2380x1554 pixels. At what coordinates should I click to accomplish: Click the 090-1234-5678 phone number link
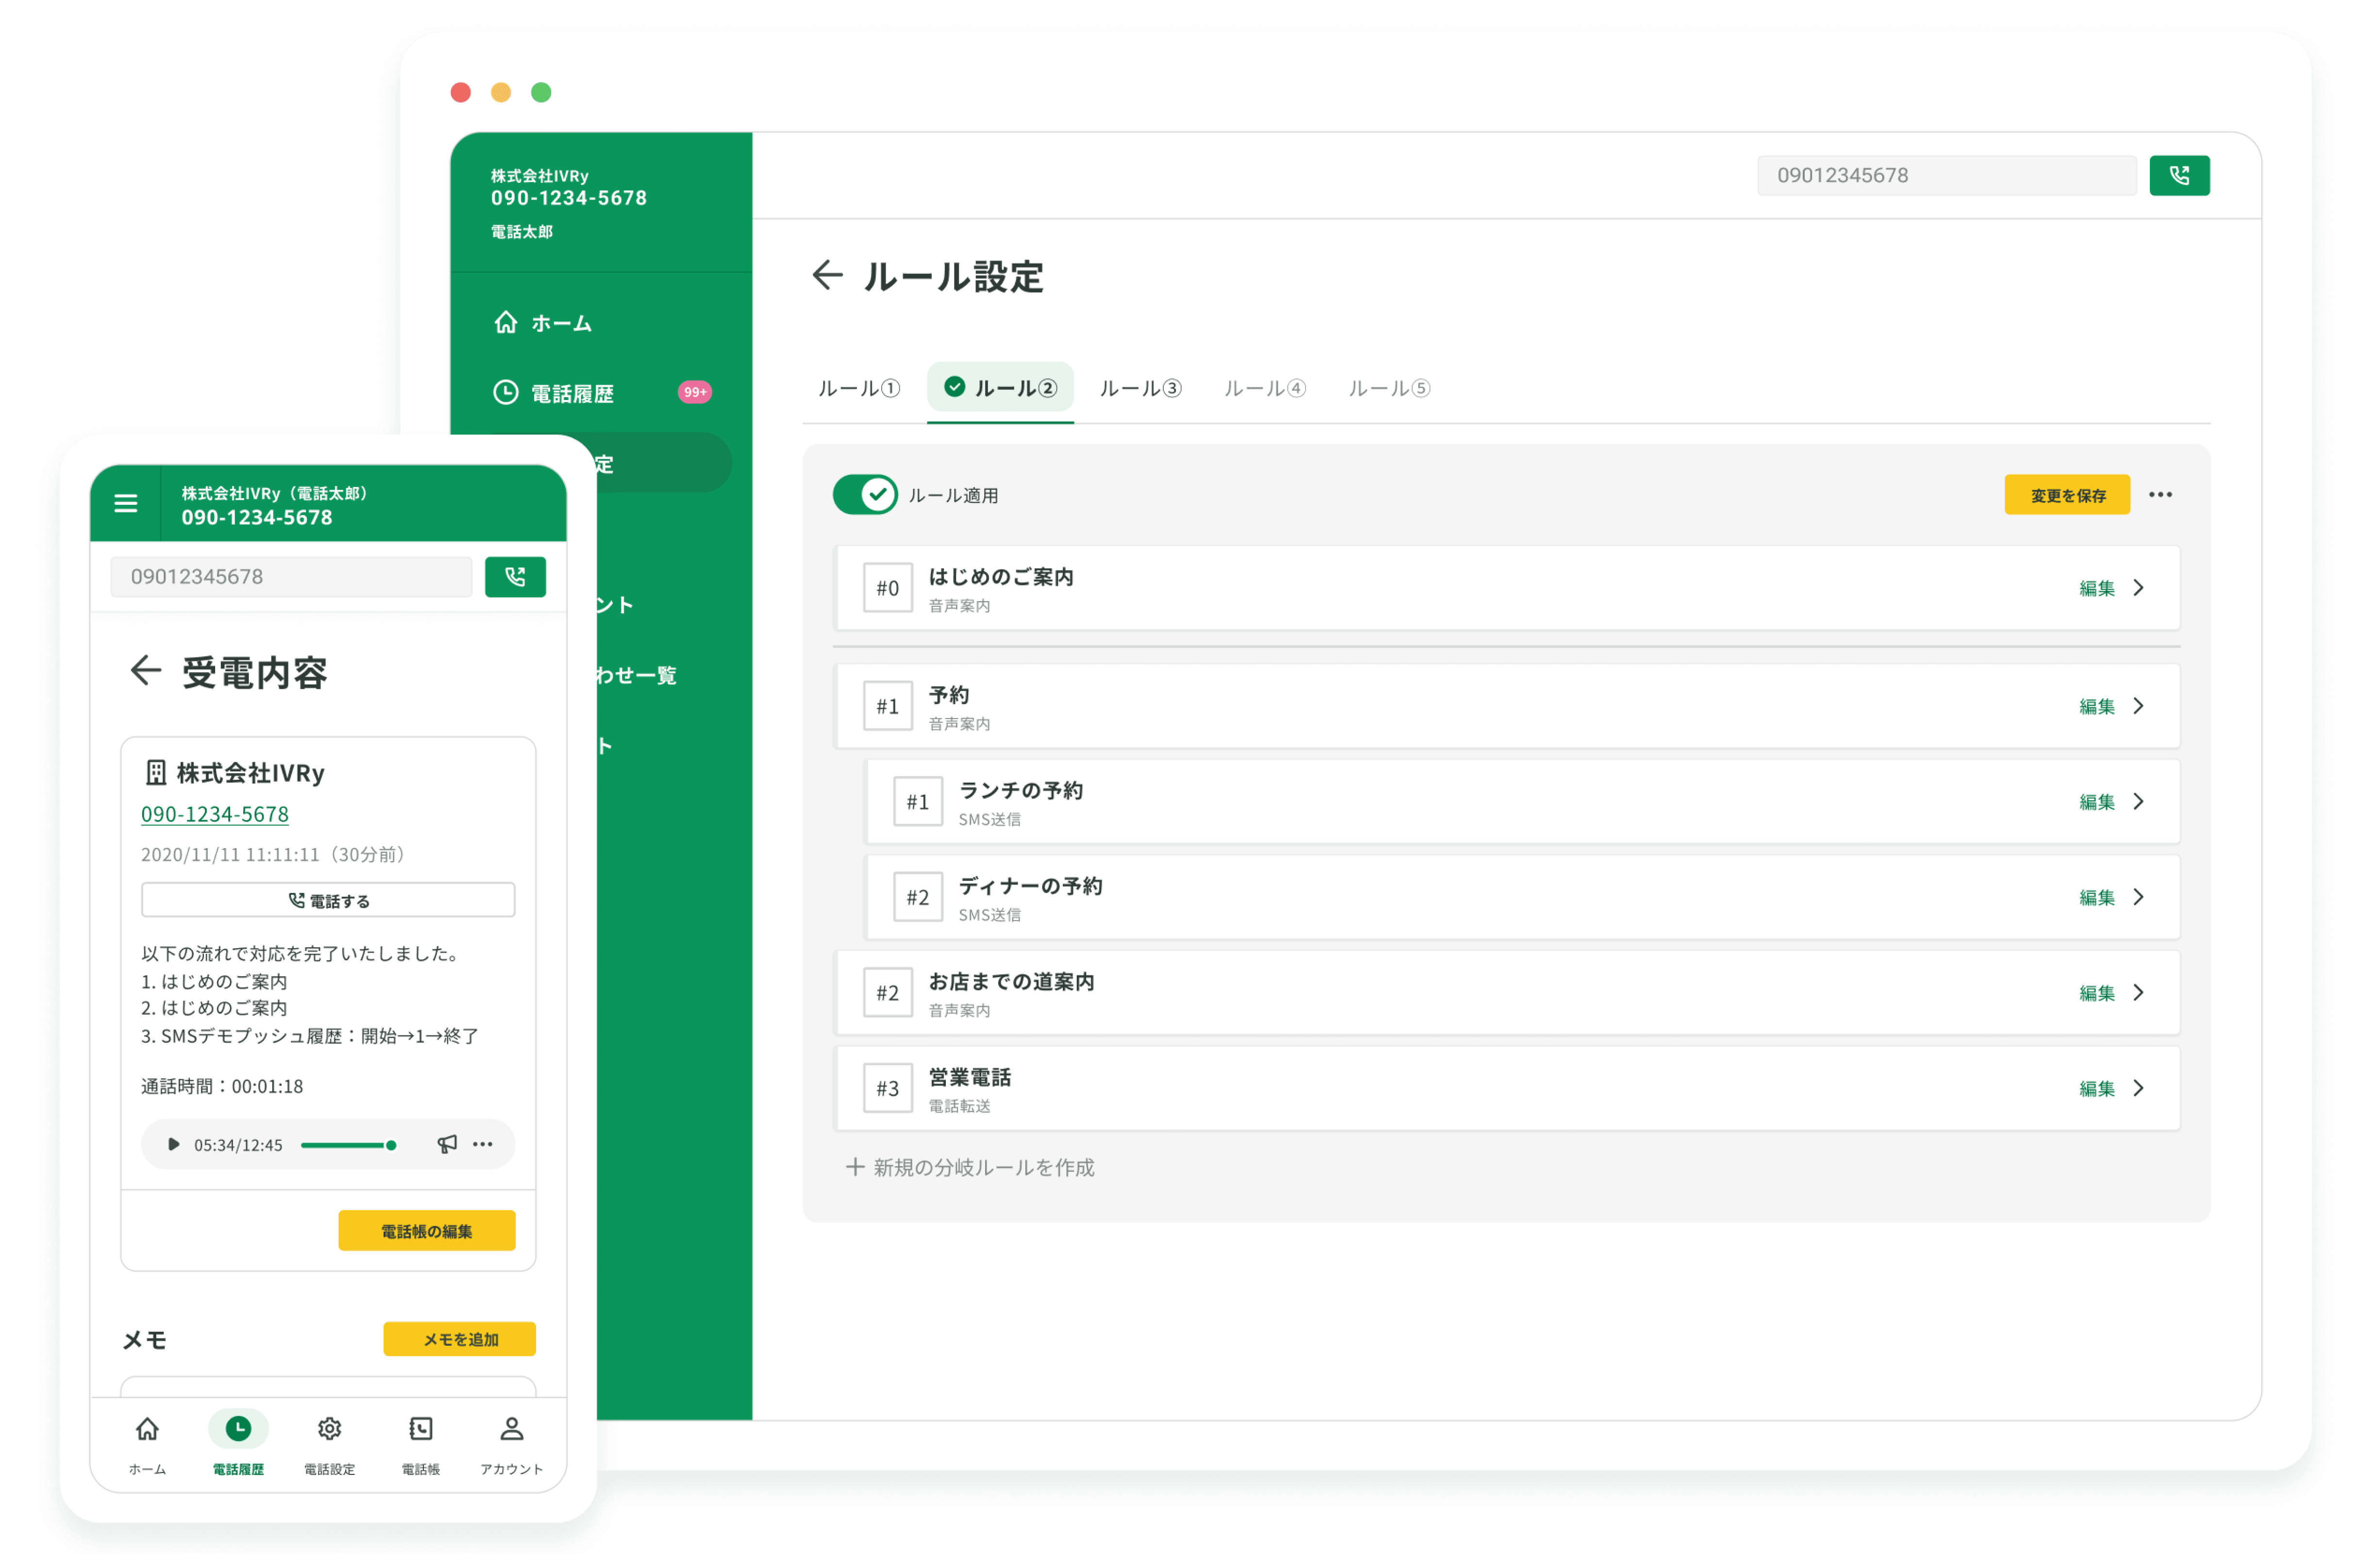(215, 814)
